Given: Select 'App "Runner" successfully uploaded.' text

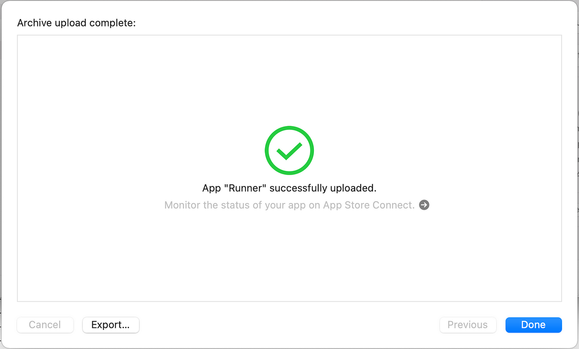Looking at the screenshot, I should [289, 188].
